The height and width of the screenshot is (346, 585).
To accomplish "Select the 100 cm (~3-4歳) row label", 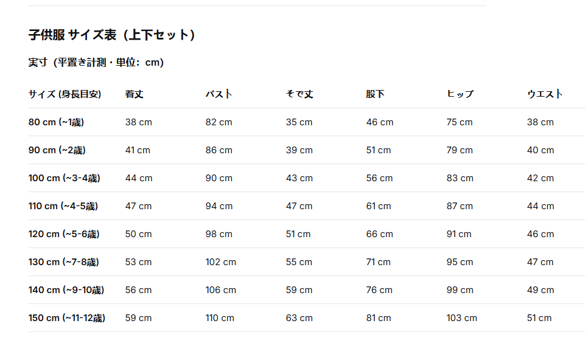I will coord(65,178).
